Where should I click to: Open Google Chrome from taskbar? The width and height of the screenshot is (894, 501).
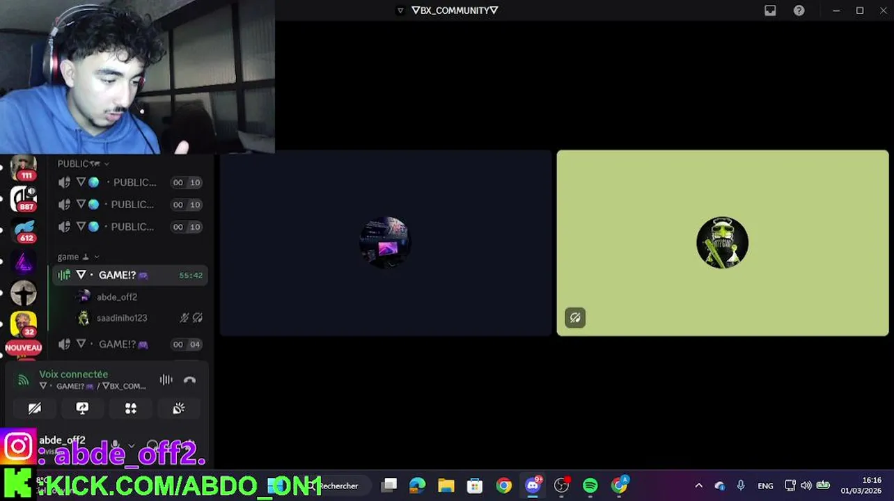(503, 486)
